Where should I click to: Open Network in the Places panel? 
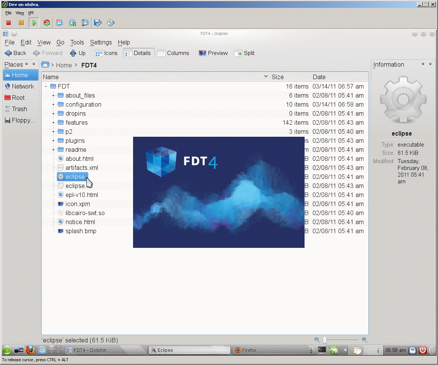tap(21, 87)
